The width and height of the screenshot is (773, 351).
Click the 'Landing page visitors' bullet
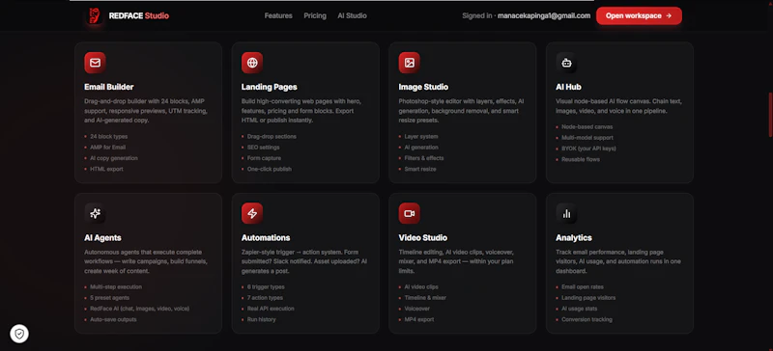click(x=586, y=298)
